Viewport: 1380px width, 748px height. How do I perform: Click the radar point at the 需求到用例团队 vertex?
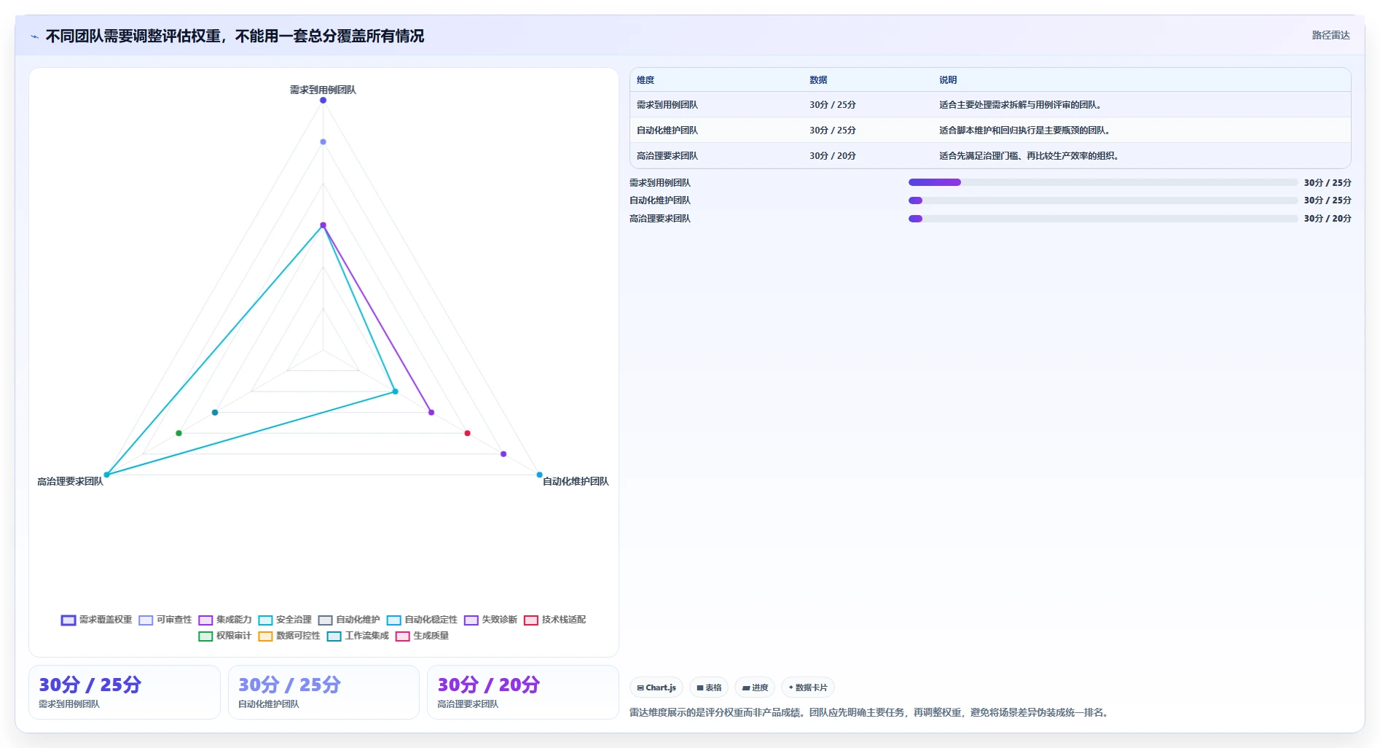pyautogui.click(x=323, y=100)
